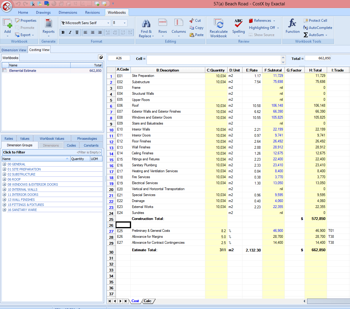Image resolution: width=350 pixels, height=309 pixels.
Task: Toggle bold formatting
Action: pos(63,32)
